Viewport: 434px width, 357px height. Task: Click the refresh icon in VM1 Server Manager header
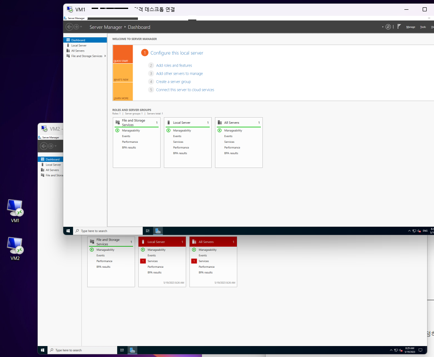[x=388, y=27]
